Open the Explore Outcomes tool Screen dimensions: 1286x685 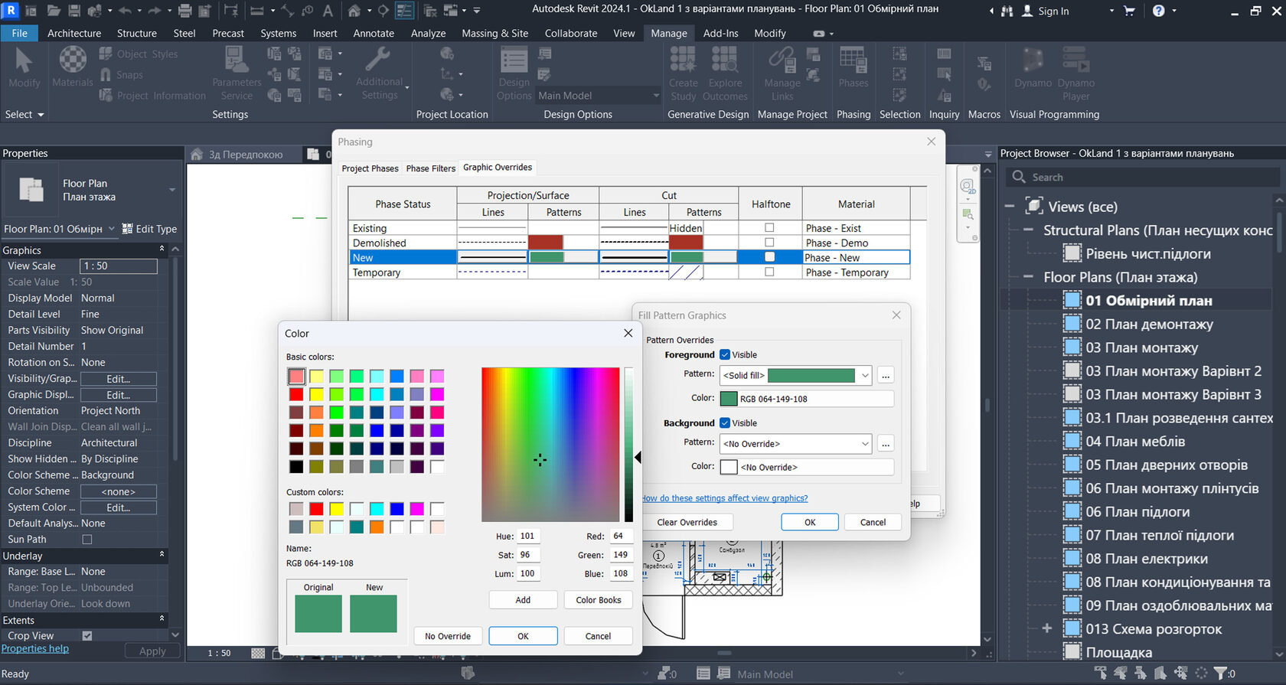tap(725, 73)
